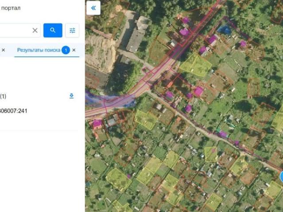This screenshot has width=283, height=212.
Task: Close the tab left of Результаты поиска
Action: coord(3,50)
